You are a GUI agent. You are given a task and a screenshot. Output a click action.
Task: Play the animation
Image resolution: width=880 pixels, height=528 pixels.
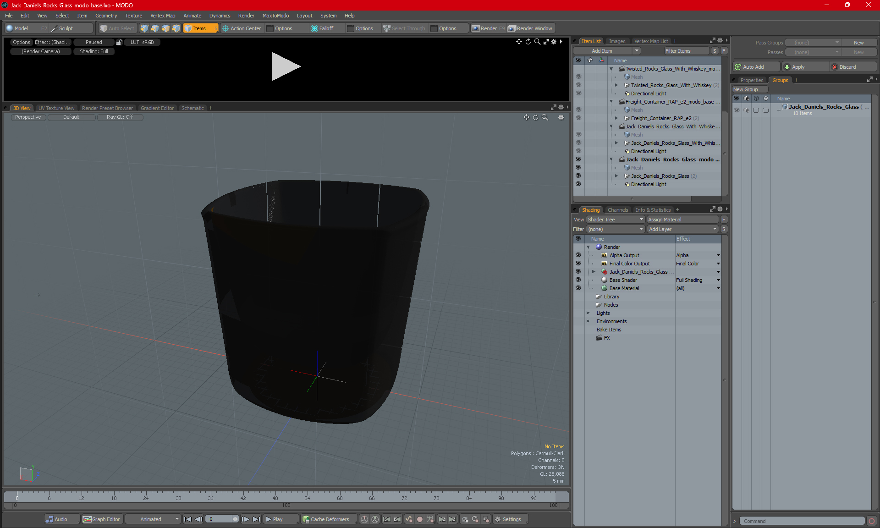pos(280,519)
